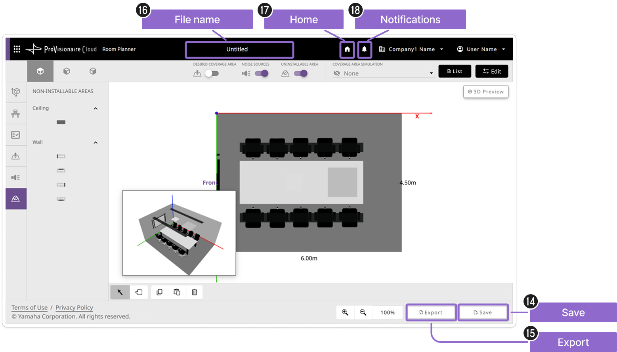Disable the Noise Sources toggle
This screenshot has width=617, height=352.
[262, 73]
